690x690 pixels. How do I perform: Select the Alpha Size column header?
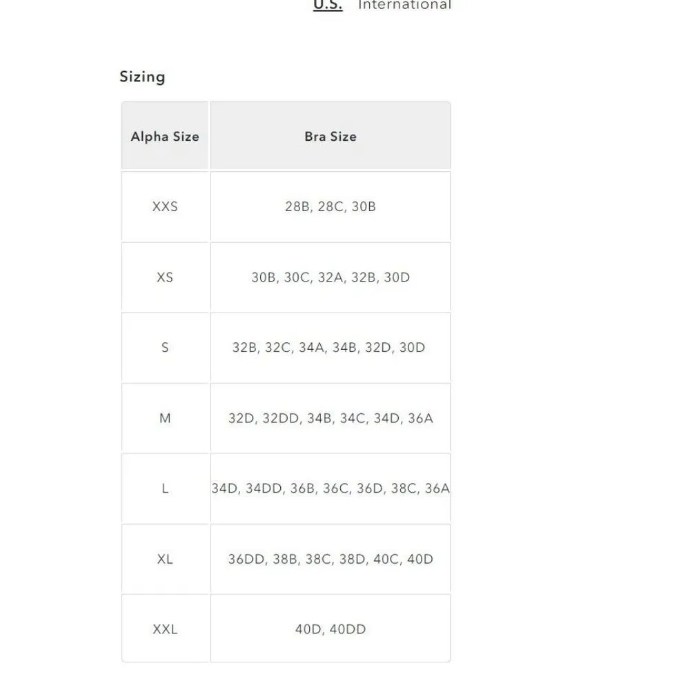point(165,137)
